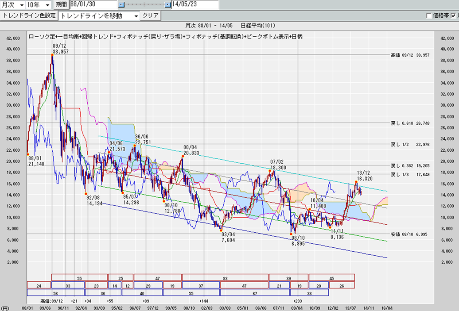
Task: Select the 11/11 8,136 bottom label
Action: [337, 234]
